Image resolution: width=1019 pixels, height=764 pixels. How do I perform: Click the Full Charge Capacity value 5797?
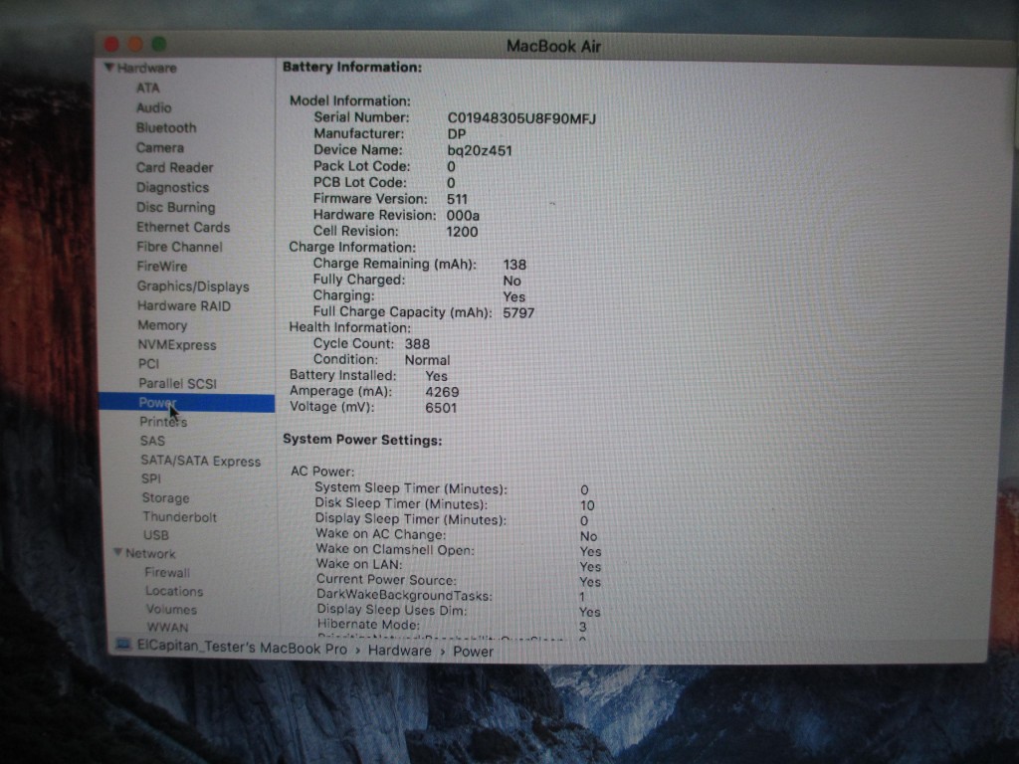pos(518,313)
